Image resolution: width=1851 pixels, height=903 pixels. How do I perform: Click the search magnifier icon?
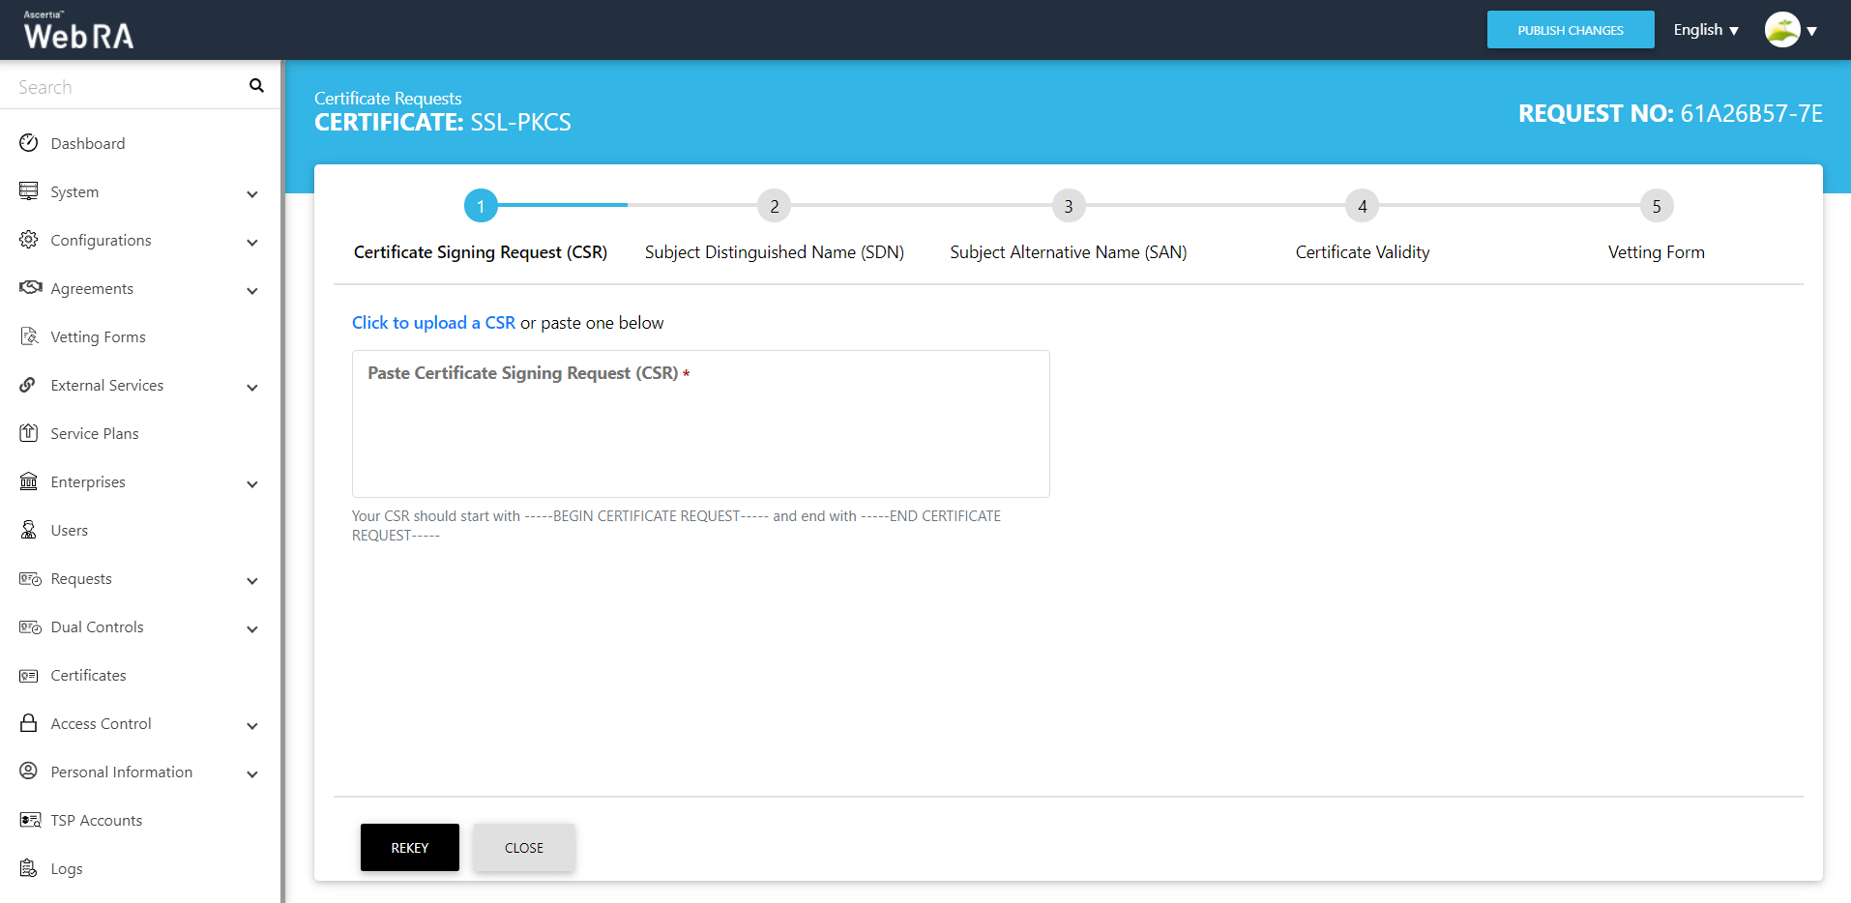point(256,86)
